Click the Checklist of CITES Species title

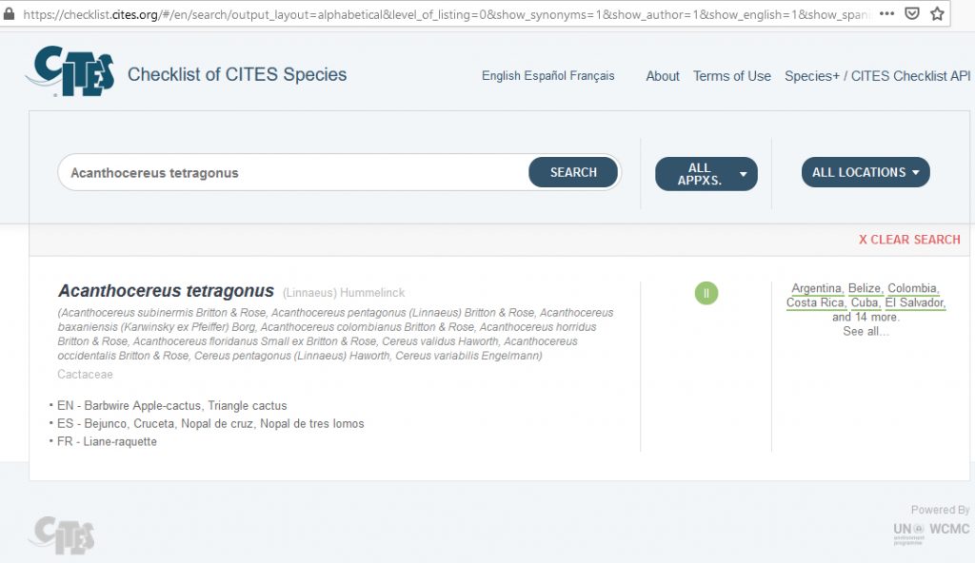click(x=237, y=74)
